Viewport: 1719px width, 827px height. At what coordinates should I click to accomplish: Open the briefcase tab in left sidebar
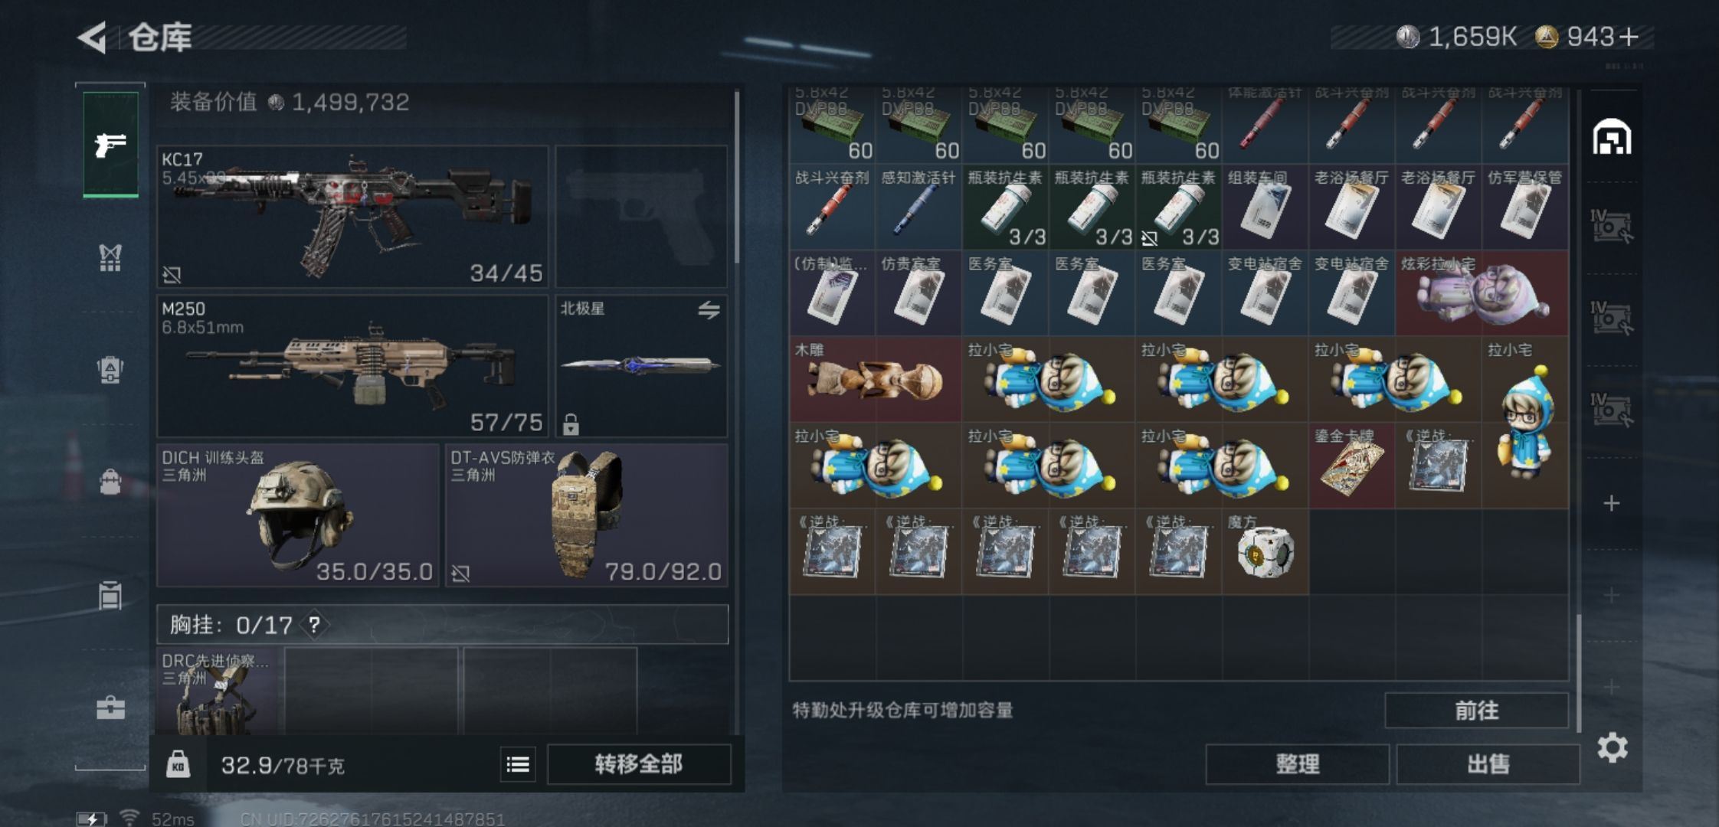(x=110, y=708)
